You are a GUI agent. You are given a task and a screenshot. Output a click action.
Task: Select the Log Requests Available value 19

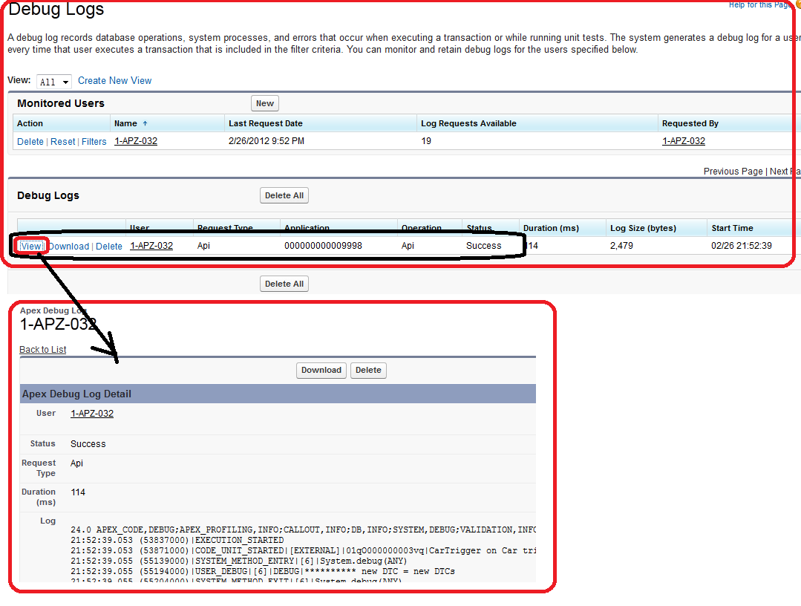[x=426, y=141]
